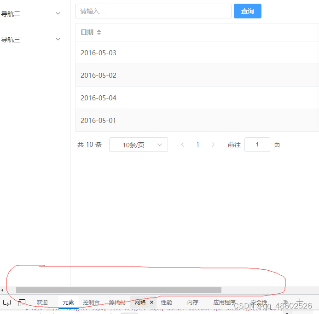
Task: Switch to the 源代码 DevTools tab
Action: coord(117,302)
